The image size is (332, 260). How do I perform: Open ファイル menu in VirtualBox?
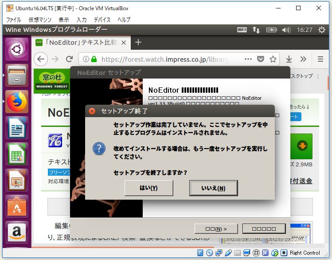(x=13, y=20)
